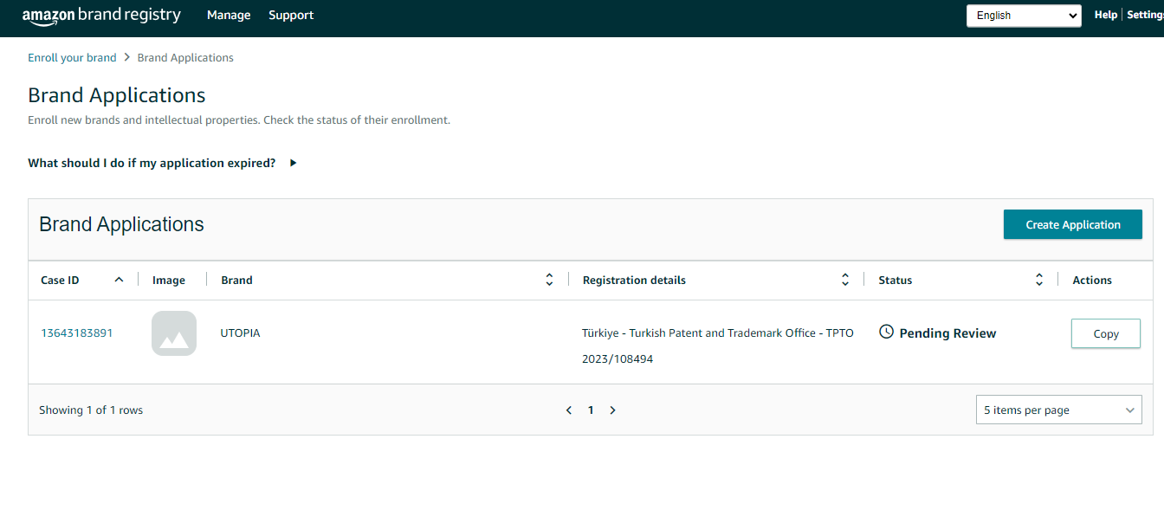Sort the Registration details column

(845, 280)
